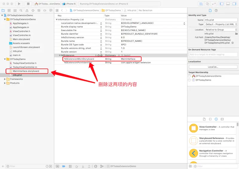
Task: Click com.apple.widget-extension value
Action: pyautogui.click(x=136, y=63)
